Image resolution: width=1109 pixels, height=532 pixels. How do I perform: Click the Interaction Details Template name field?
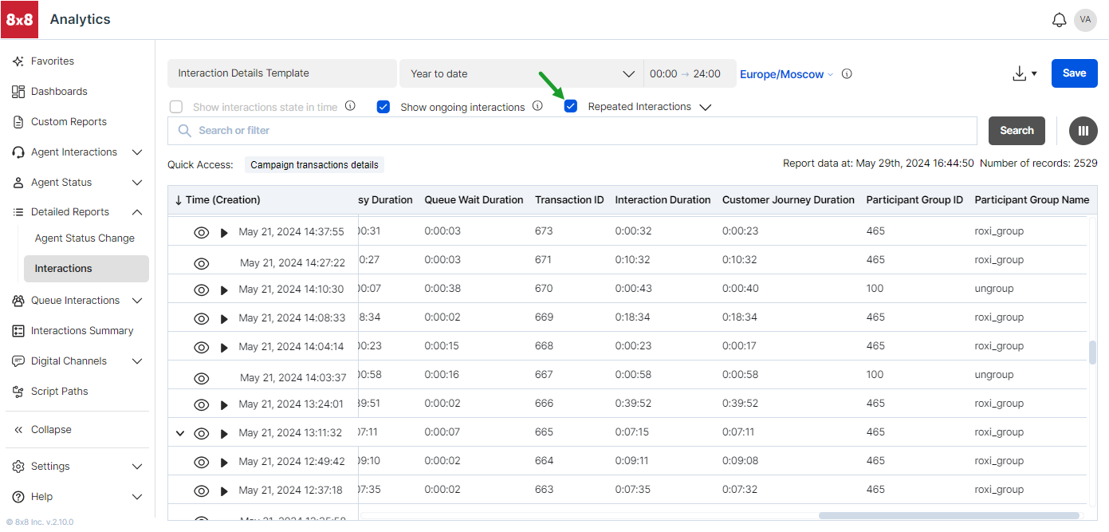[x=281, y=73]
